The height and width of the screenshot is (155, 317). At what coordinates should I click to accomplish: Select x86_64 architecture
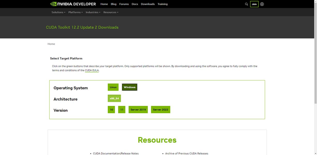click(114, 98)
